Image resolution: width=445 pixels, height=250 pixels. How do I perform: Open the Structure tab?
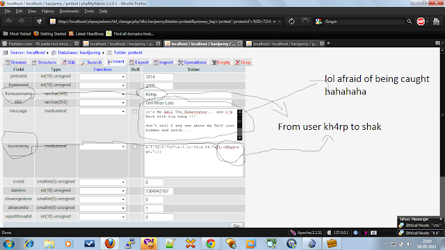pos(44,62)
